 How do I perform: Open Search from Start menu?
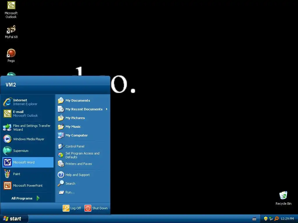(83, 184)
